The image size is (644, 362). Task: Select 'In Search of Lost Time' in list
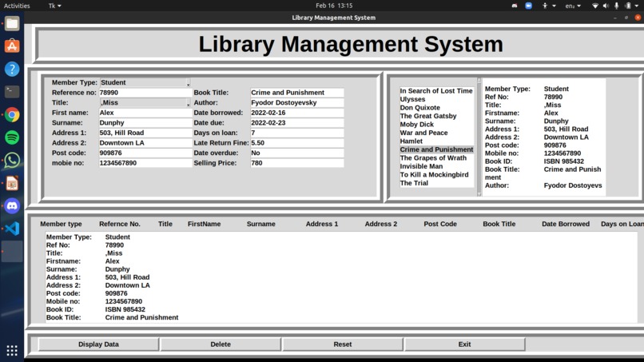click(x=436, y=91)
